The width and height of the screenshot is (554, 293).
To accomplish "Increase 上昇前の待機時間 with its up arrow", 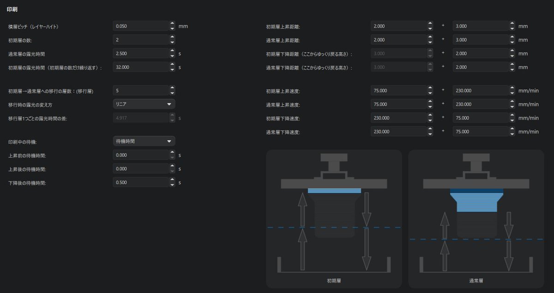I will [x=172, y=152].
